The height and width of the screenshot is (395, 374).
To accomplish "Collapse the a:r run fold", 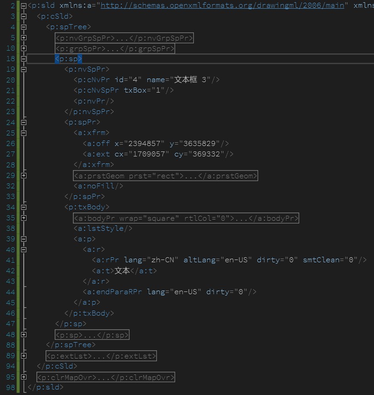I will [23, 249].
